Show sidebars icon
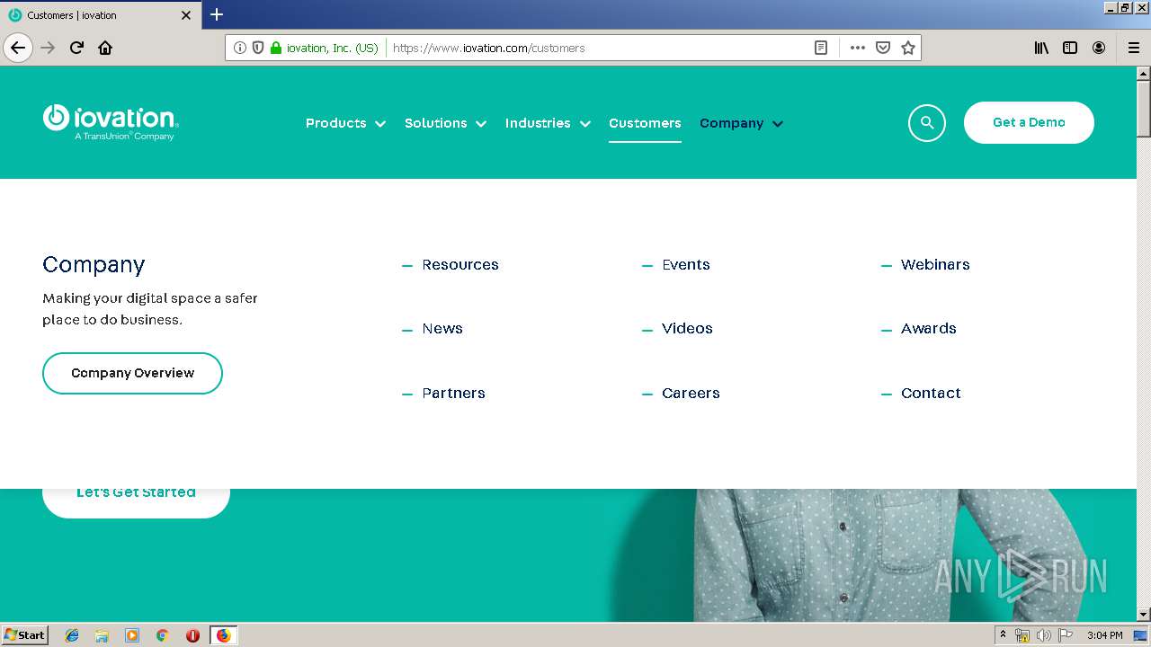The width and height of the screenshot is (1151, 647). 1070,48
